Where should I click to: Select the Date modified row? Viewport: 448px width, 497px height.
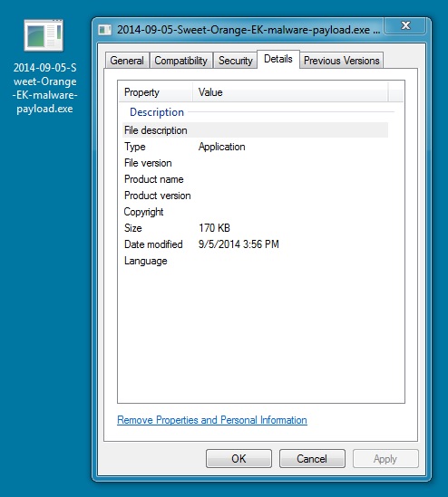pos(255,244)
